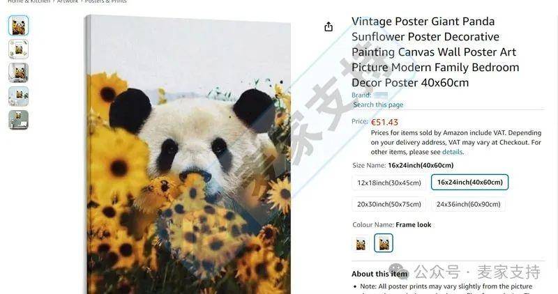Click the main panda poster product image
Viewport: 558px width, 294px height.
click(x=188, y=155)
